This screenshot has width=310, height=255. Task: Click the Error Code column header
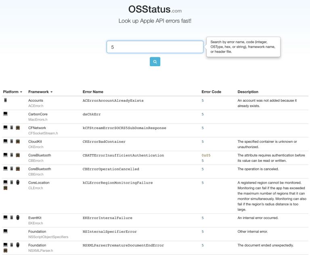[211, 92]
